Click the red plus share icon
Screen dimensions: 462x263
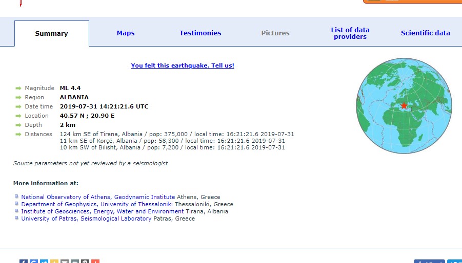click(x=95, y=261)
